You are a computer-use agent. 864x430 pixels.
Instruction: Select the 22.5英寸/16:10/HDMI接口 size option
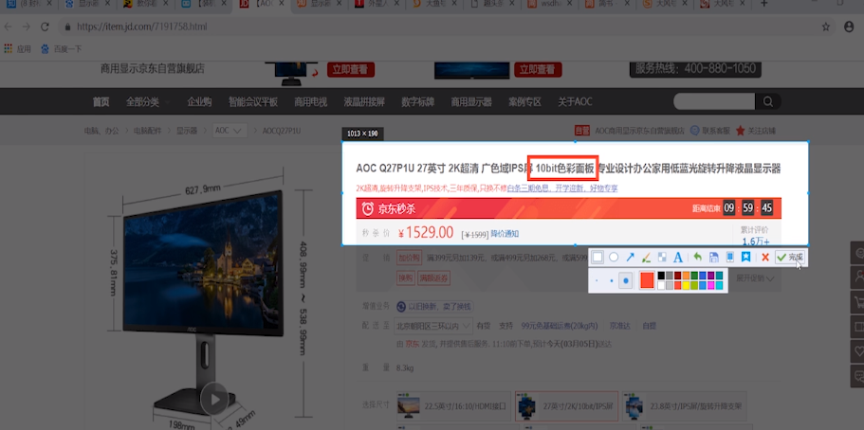(453, 406)
